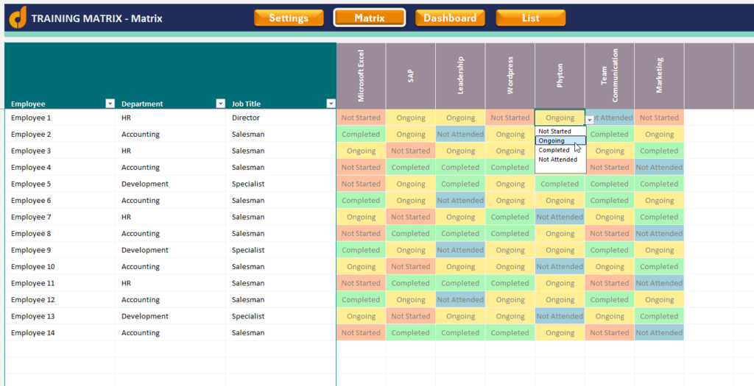Screen dimensions: 754x386
Task: Click Employee 10's SAP Not Started cell
Action: 411,266
